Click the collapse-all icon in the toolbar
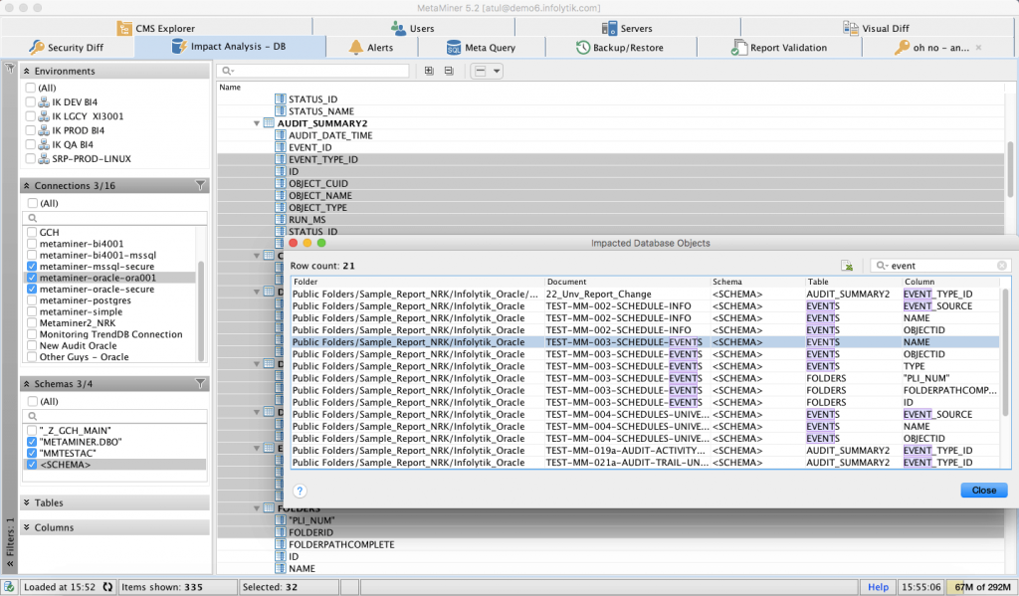 click(449, 71)
